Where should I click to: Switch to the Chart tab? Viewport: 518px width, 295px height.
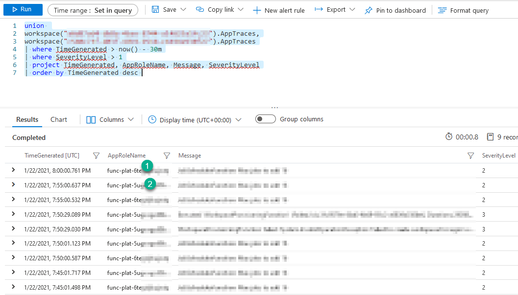coord(58,119)
